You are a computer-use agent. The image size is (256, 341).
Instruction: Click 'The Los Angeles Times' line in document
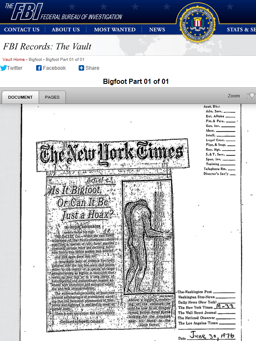coord(206,323)
